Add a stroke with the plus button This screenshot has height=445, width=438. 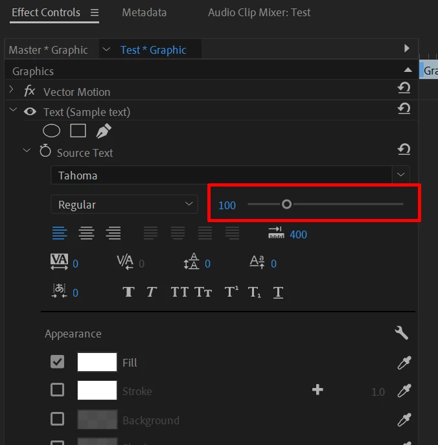(x=317, y=390)
